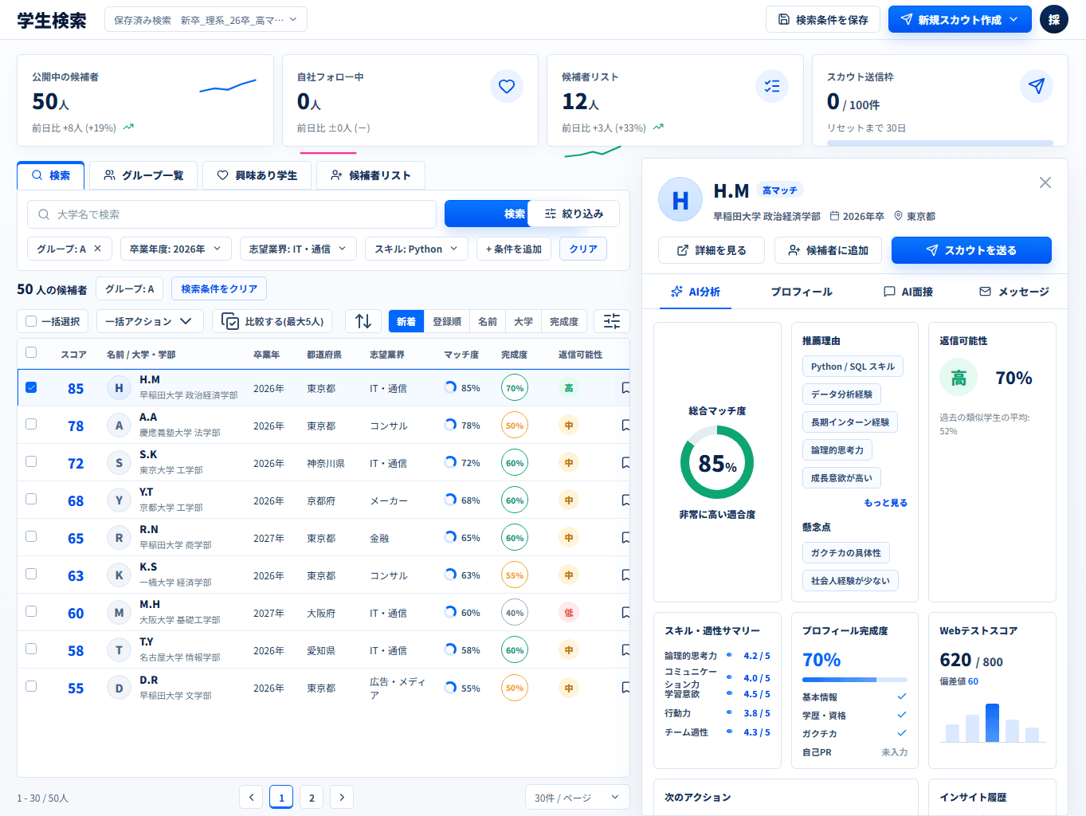Open the プロフィール tab
Viewport: 1086px width, 816px height.
[x=802, y=292]
